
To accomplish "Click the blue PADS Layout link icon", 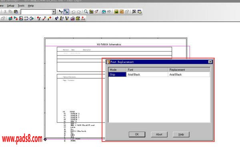I will tap(104, 12).
